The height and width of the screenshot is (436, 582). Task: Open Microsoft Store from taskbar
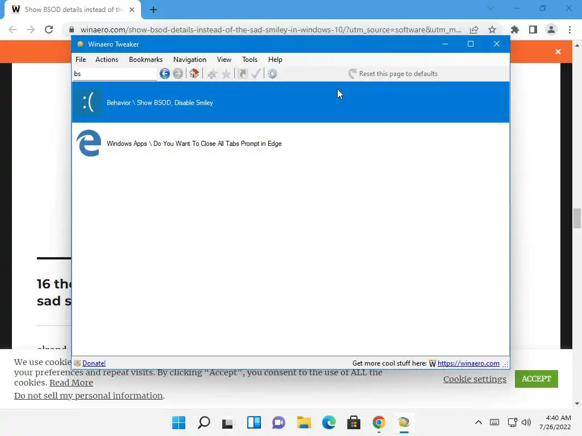[354, 422]
